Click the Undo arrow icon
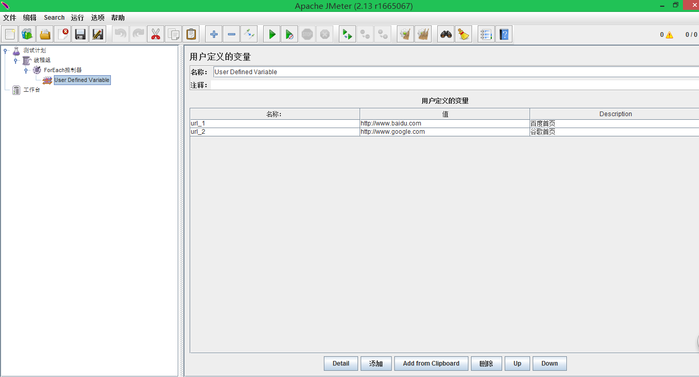Screen dimensions: 699x377 [x=121, y=35]
